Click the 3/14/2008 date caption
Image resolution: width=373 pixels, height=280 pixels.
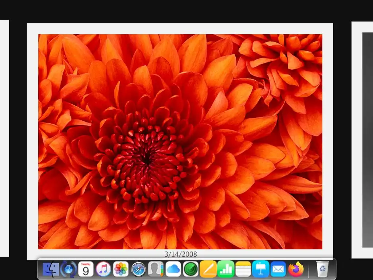(181, 254)
